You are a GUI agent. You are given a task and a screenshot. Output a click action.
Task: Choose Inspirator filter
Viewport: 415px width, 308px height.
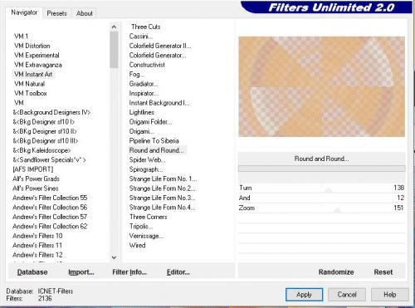[144, 93]
